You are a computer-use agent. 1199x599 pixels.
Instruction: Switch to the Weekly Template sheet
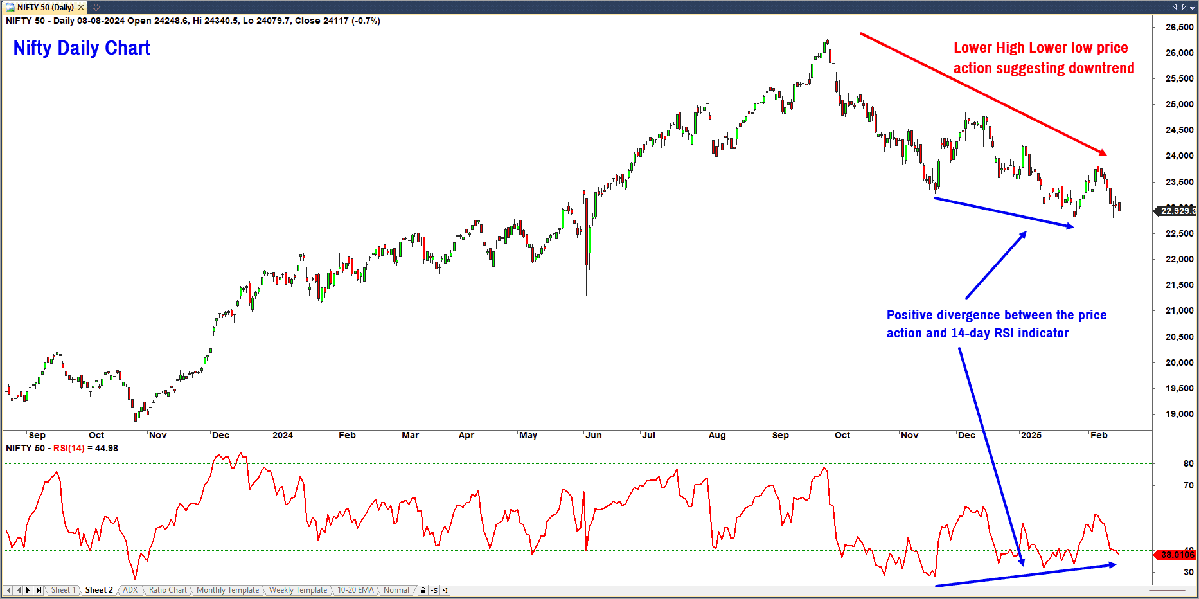click(x=298, y=590)
